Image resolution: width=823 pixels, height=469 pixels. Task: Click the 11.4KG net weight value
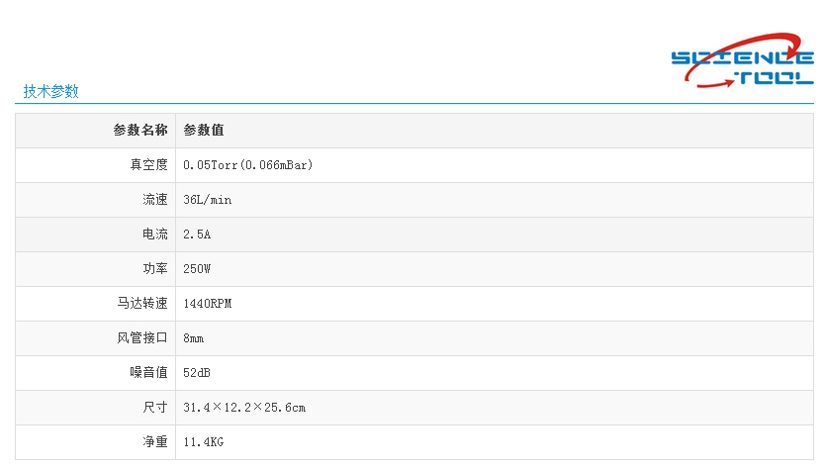coord(204,442)
